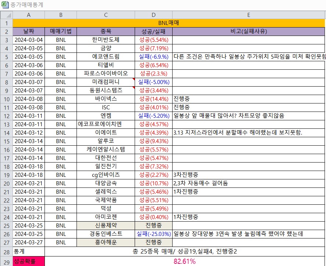Click the 비고(실패사유) header cell

click(x=249, y=32)
